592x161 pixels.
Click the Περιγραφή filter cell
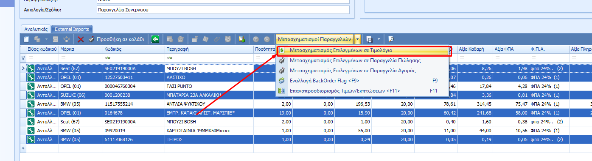click(209, 57)
